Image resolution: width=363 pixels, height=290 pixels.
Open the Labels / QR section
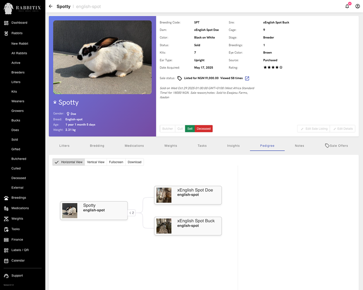18,250
